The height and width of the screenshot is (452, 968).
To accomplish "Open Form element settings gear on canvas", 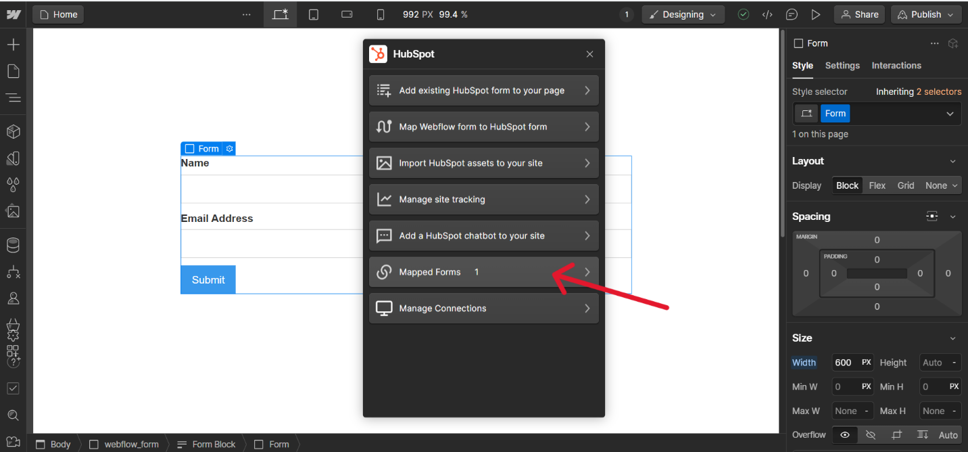I will pyautogui.click(x=229, y=149).
